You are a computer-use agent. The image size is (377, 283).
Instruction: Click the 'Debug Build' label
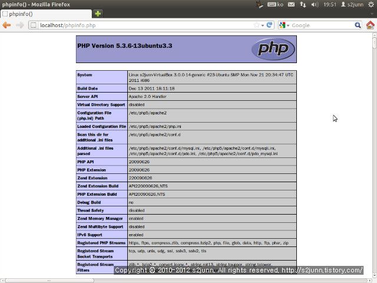89,202
